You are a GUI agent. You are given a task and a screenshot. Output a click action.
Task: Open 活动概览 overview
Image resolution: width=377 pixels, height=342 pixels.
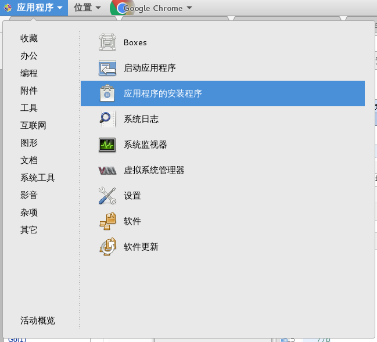(x=38, y=321)
